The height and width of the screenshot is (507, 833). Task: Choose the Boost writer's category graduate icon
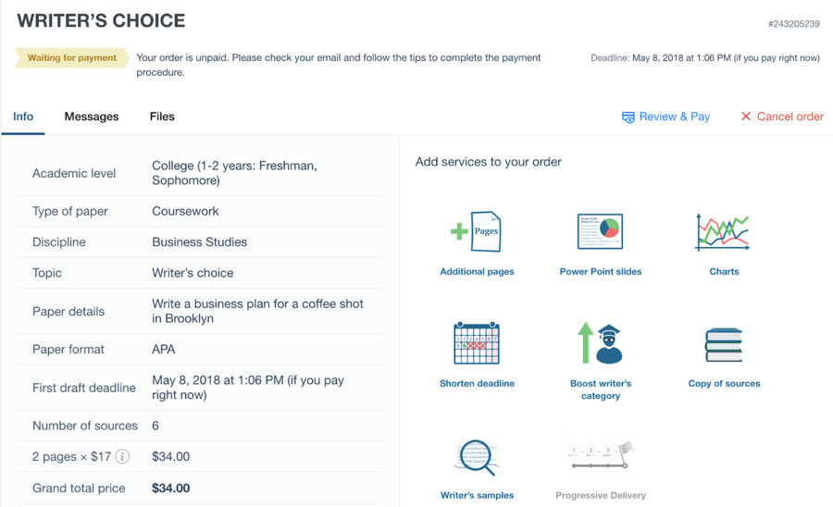(x=600, y=343)
